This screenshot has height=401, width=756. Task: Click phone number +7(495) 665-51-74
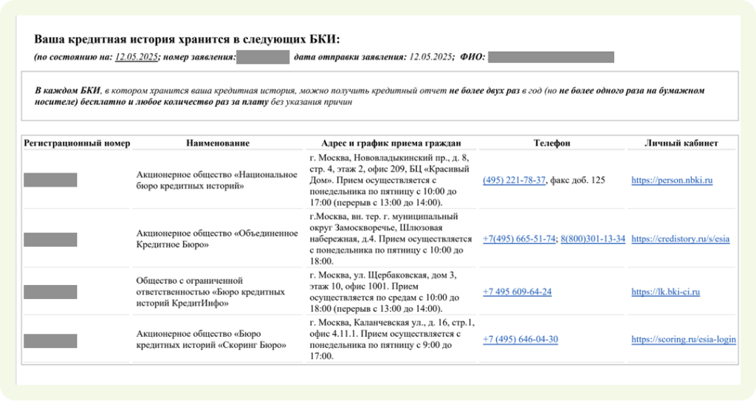point(519,239)
